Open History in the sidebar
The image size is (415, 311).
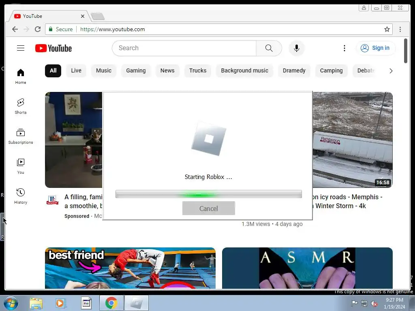21,196
